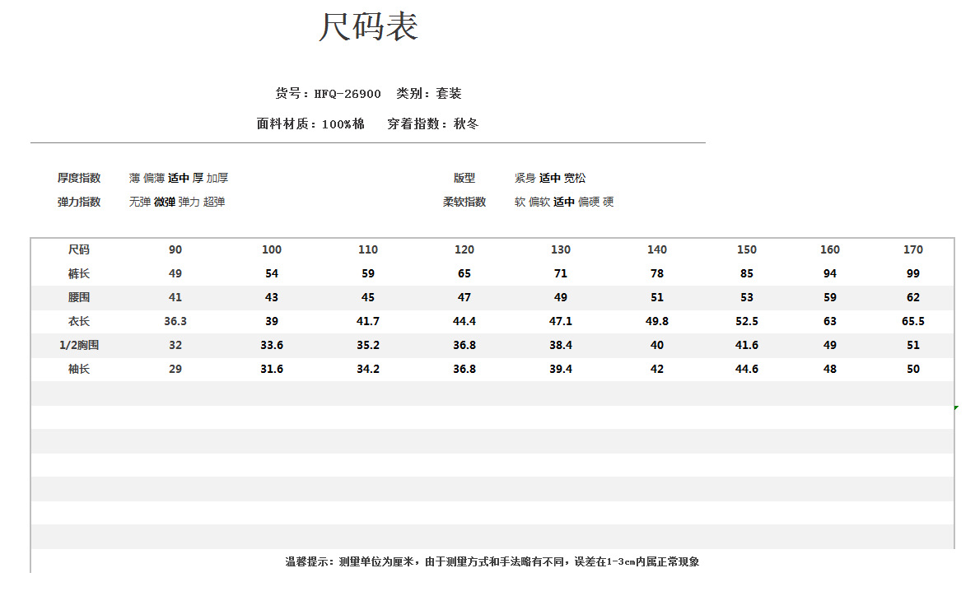Select 紧身 in the 版型 row
The image size is (975, 596).
(525, 178)
